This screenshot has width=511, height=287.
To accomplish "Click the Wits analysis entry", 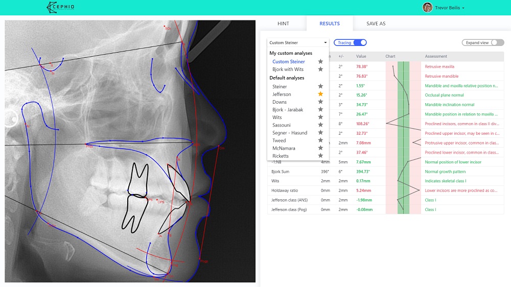I will (277, 117).
